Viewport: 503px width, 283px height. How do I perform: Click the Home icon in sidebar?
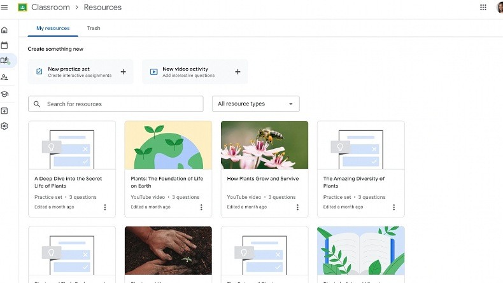pyautogui.click(x=4, y=30)
